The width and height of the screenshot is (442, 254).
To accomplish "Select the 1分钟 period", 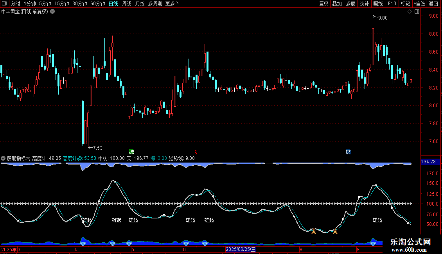I will point(30,4).
